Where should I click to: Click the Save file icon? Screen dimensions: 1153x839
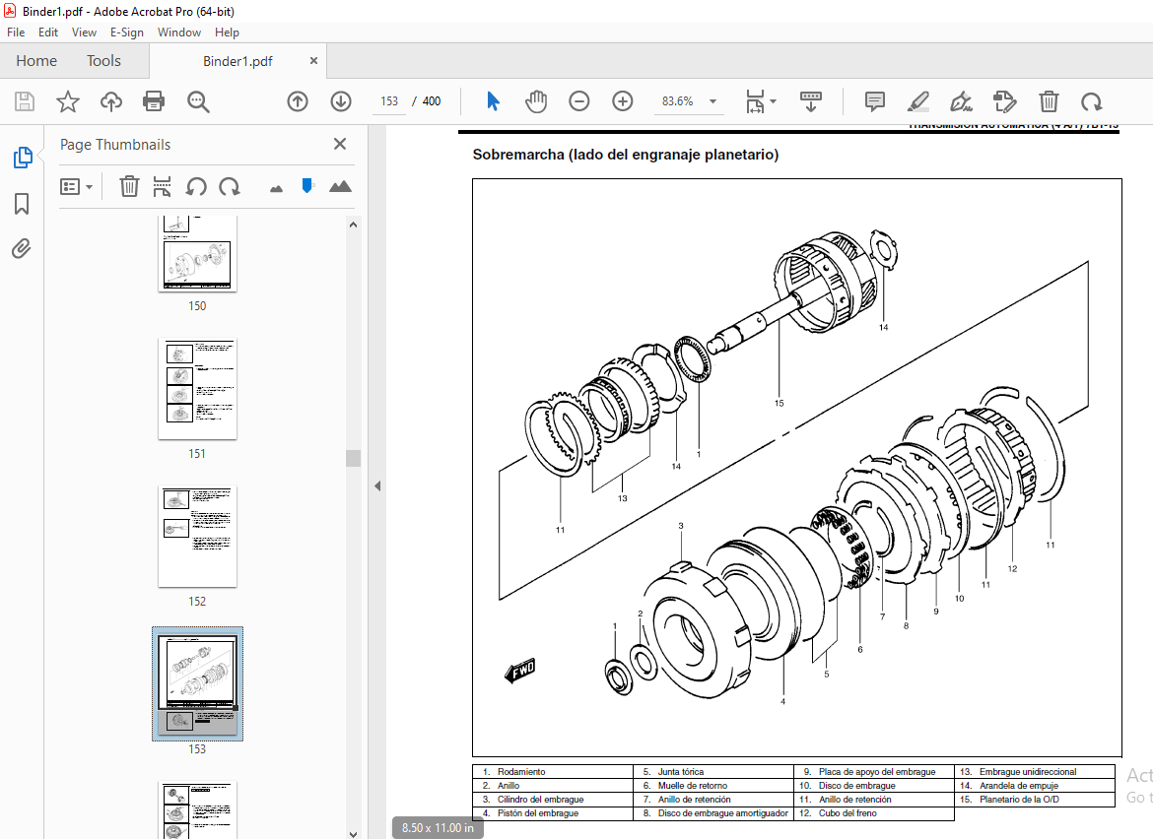25,101
